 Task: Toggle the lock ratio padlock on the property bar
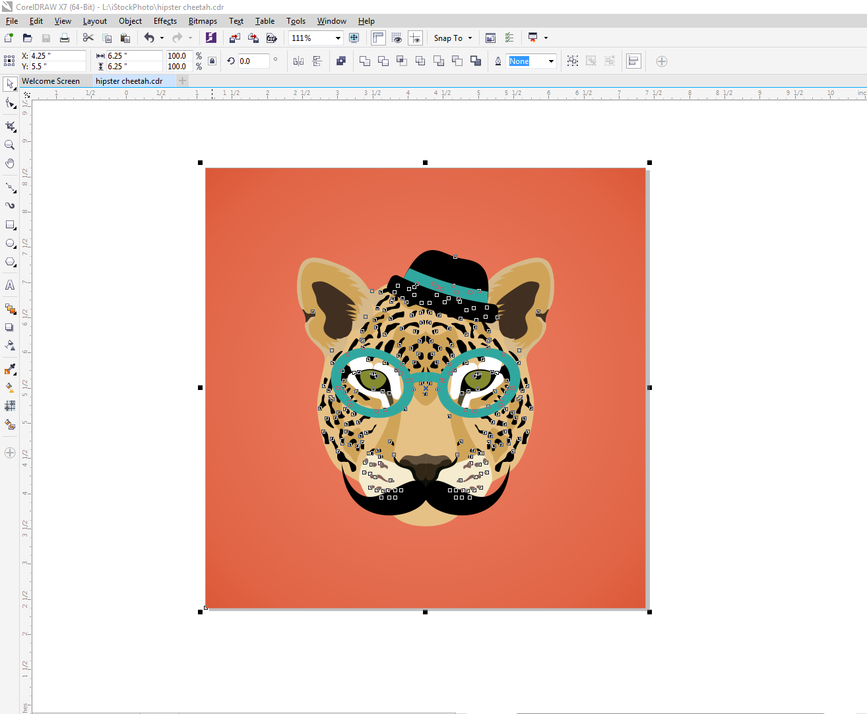pos(211,60)
